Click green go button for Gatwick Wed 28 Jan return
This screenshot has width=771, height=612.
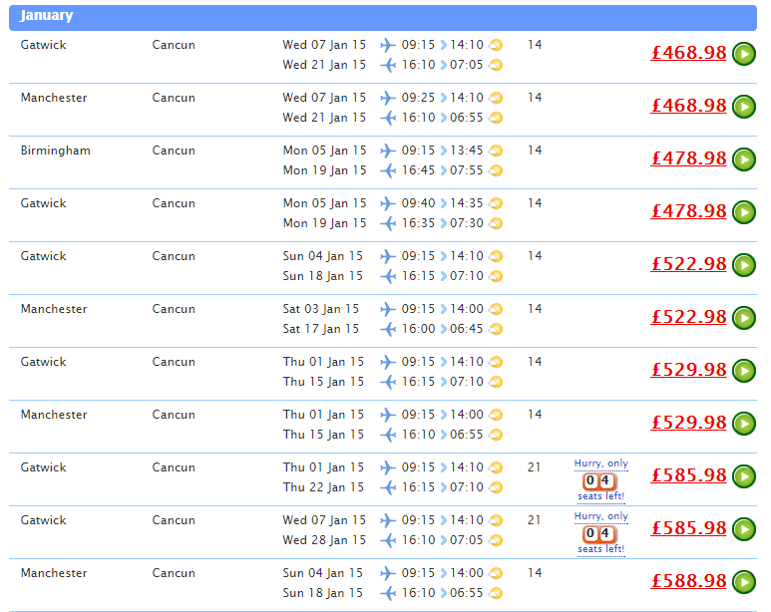coord(744,529)
